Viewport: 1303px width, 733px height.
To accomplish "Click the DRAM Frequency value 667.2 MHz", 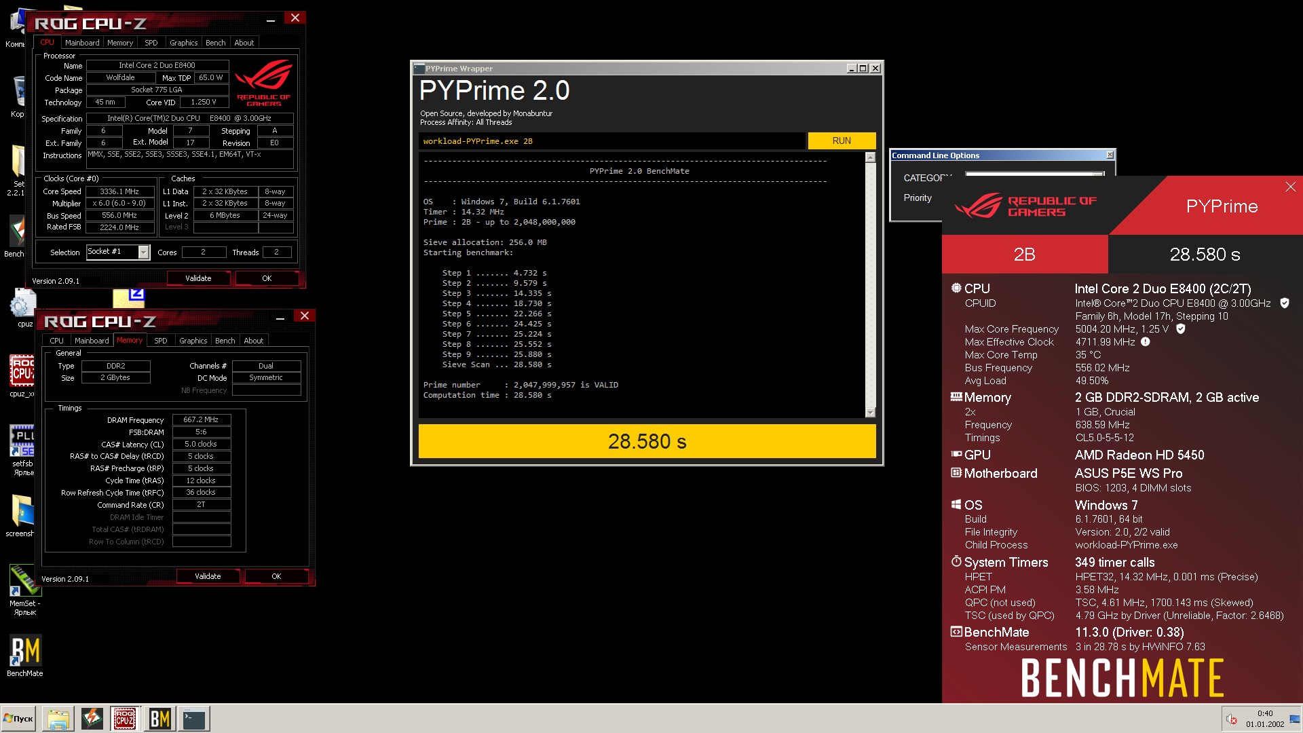I will (201, 419).
